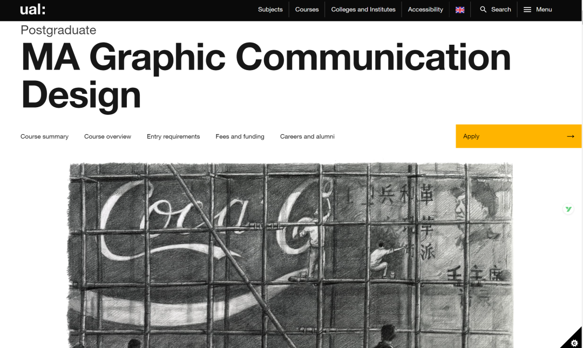583x348 pixels.
Task: Click the ual: logo
Action: click(x=33, y=9)
